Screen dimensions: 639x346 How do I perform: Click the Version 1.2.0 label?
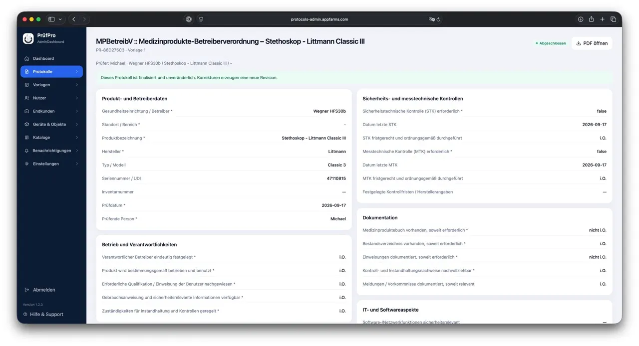click(x=33, y=305)
